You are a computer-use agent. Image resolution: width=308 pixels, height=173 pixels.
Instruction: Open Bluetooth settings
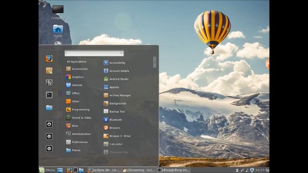click(x=113, y=120)
